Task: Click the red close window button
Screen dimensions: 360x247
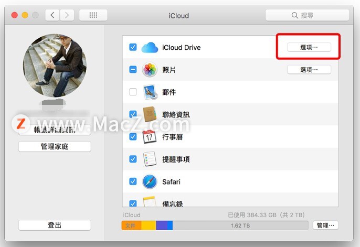Action: pos(15,15)
